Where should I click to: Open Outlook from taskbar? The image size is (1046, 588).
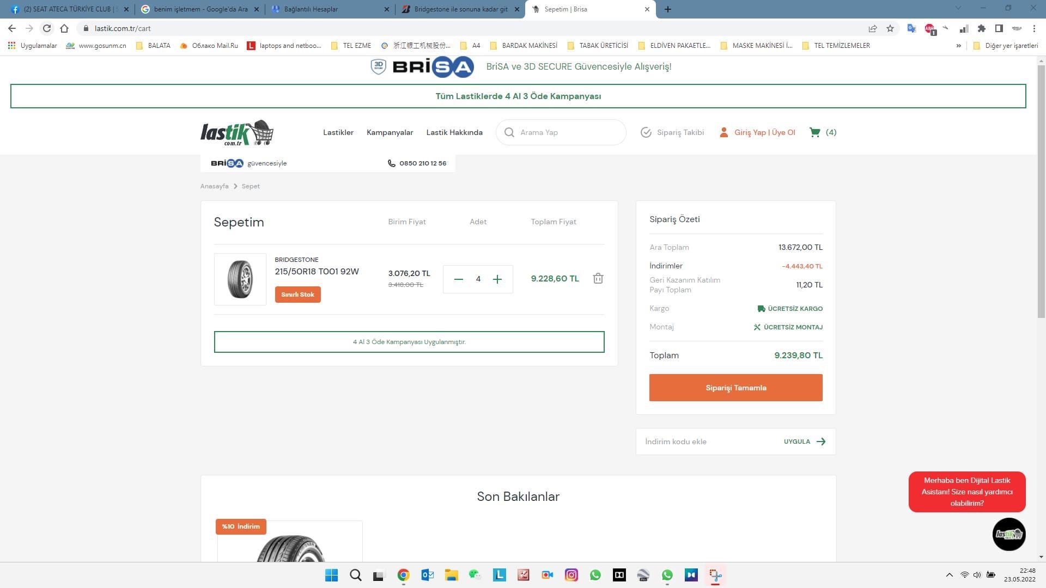[427, 575]
